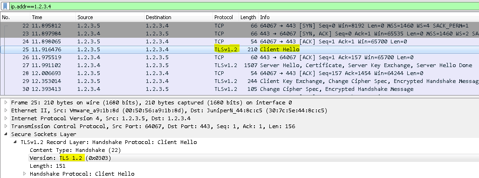Select packet 29 Client Key Exchange row

coord(239,81)
